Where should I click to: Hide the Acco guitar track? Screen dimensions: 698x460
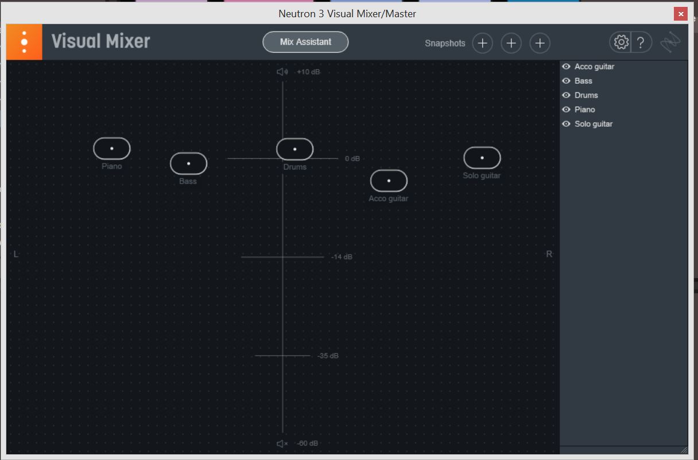click(566, 67)
